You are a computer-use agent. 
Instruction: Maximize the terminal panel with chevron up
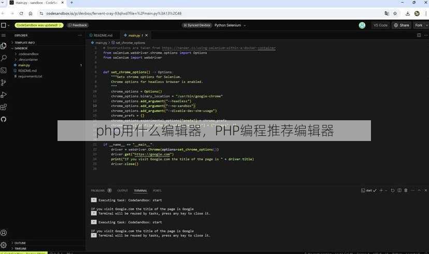coord(419,190)
